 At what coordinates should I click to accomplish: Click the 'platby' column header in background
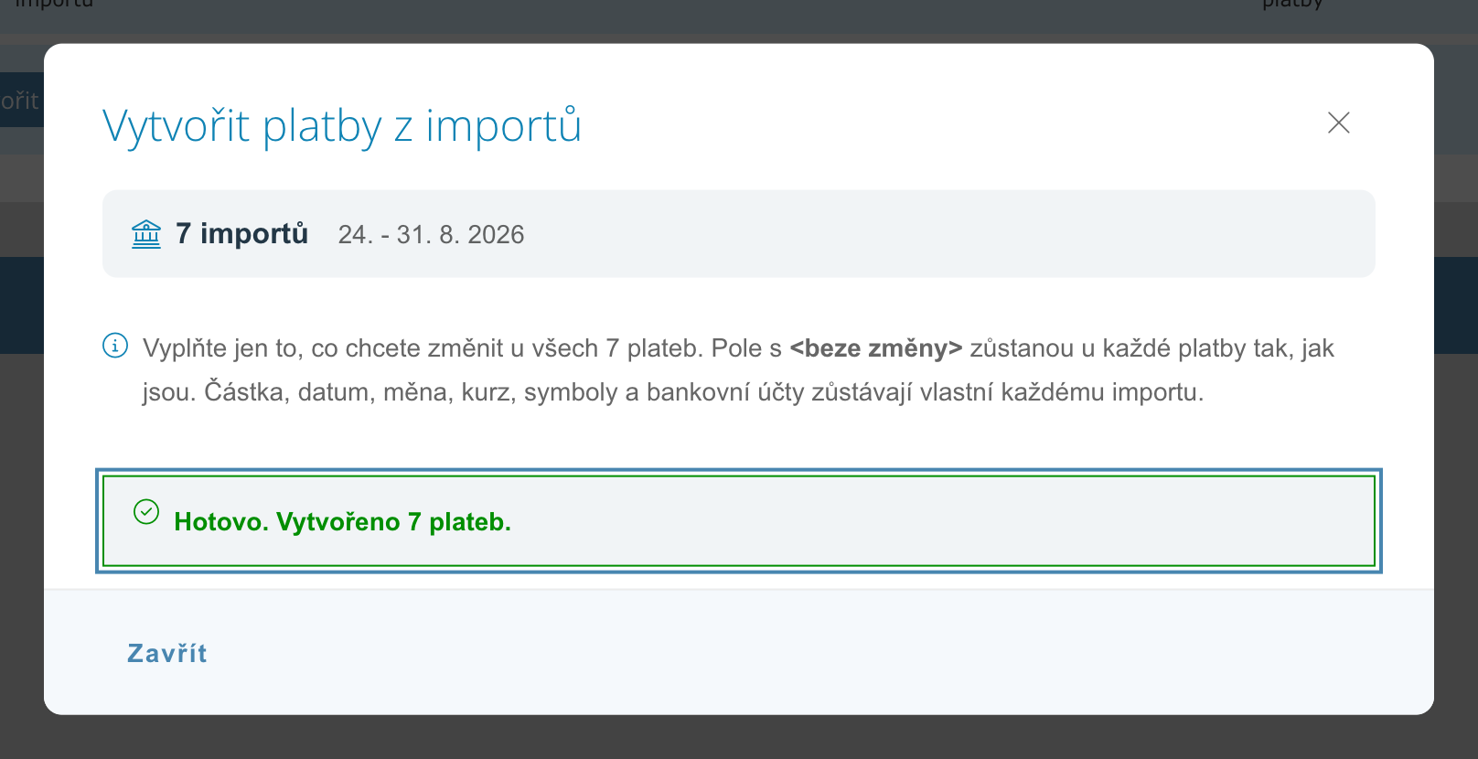(x=1292, y=5)
